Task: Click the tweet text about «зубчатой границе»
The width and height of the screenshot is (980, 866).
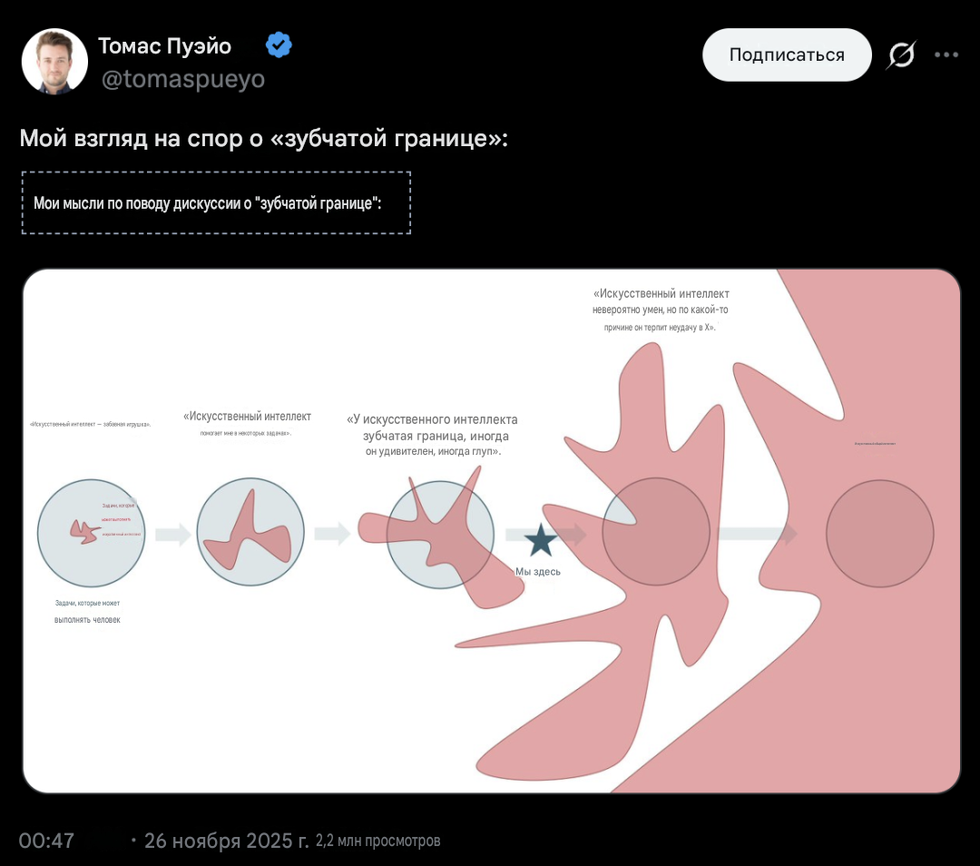Action: [264, 138]
